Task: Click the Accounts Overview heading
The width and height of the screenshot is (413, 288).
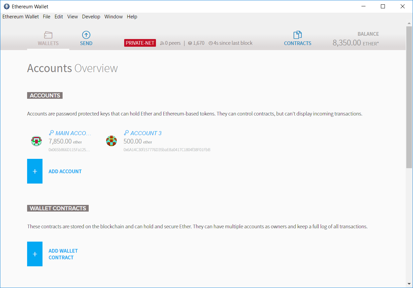Action: (x=72, y=68)
